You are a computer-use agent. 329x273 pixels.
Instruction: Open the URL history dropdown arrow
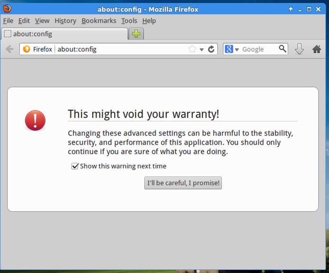[x=201, y=50]
